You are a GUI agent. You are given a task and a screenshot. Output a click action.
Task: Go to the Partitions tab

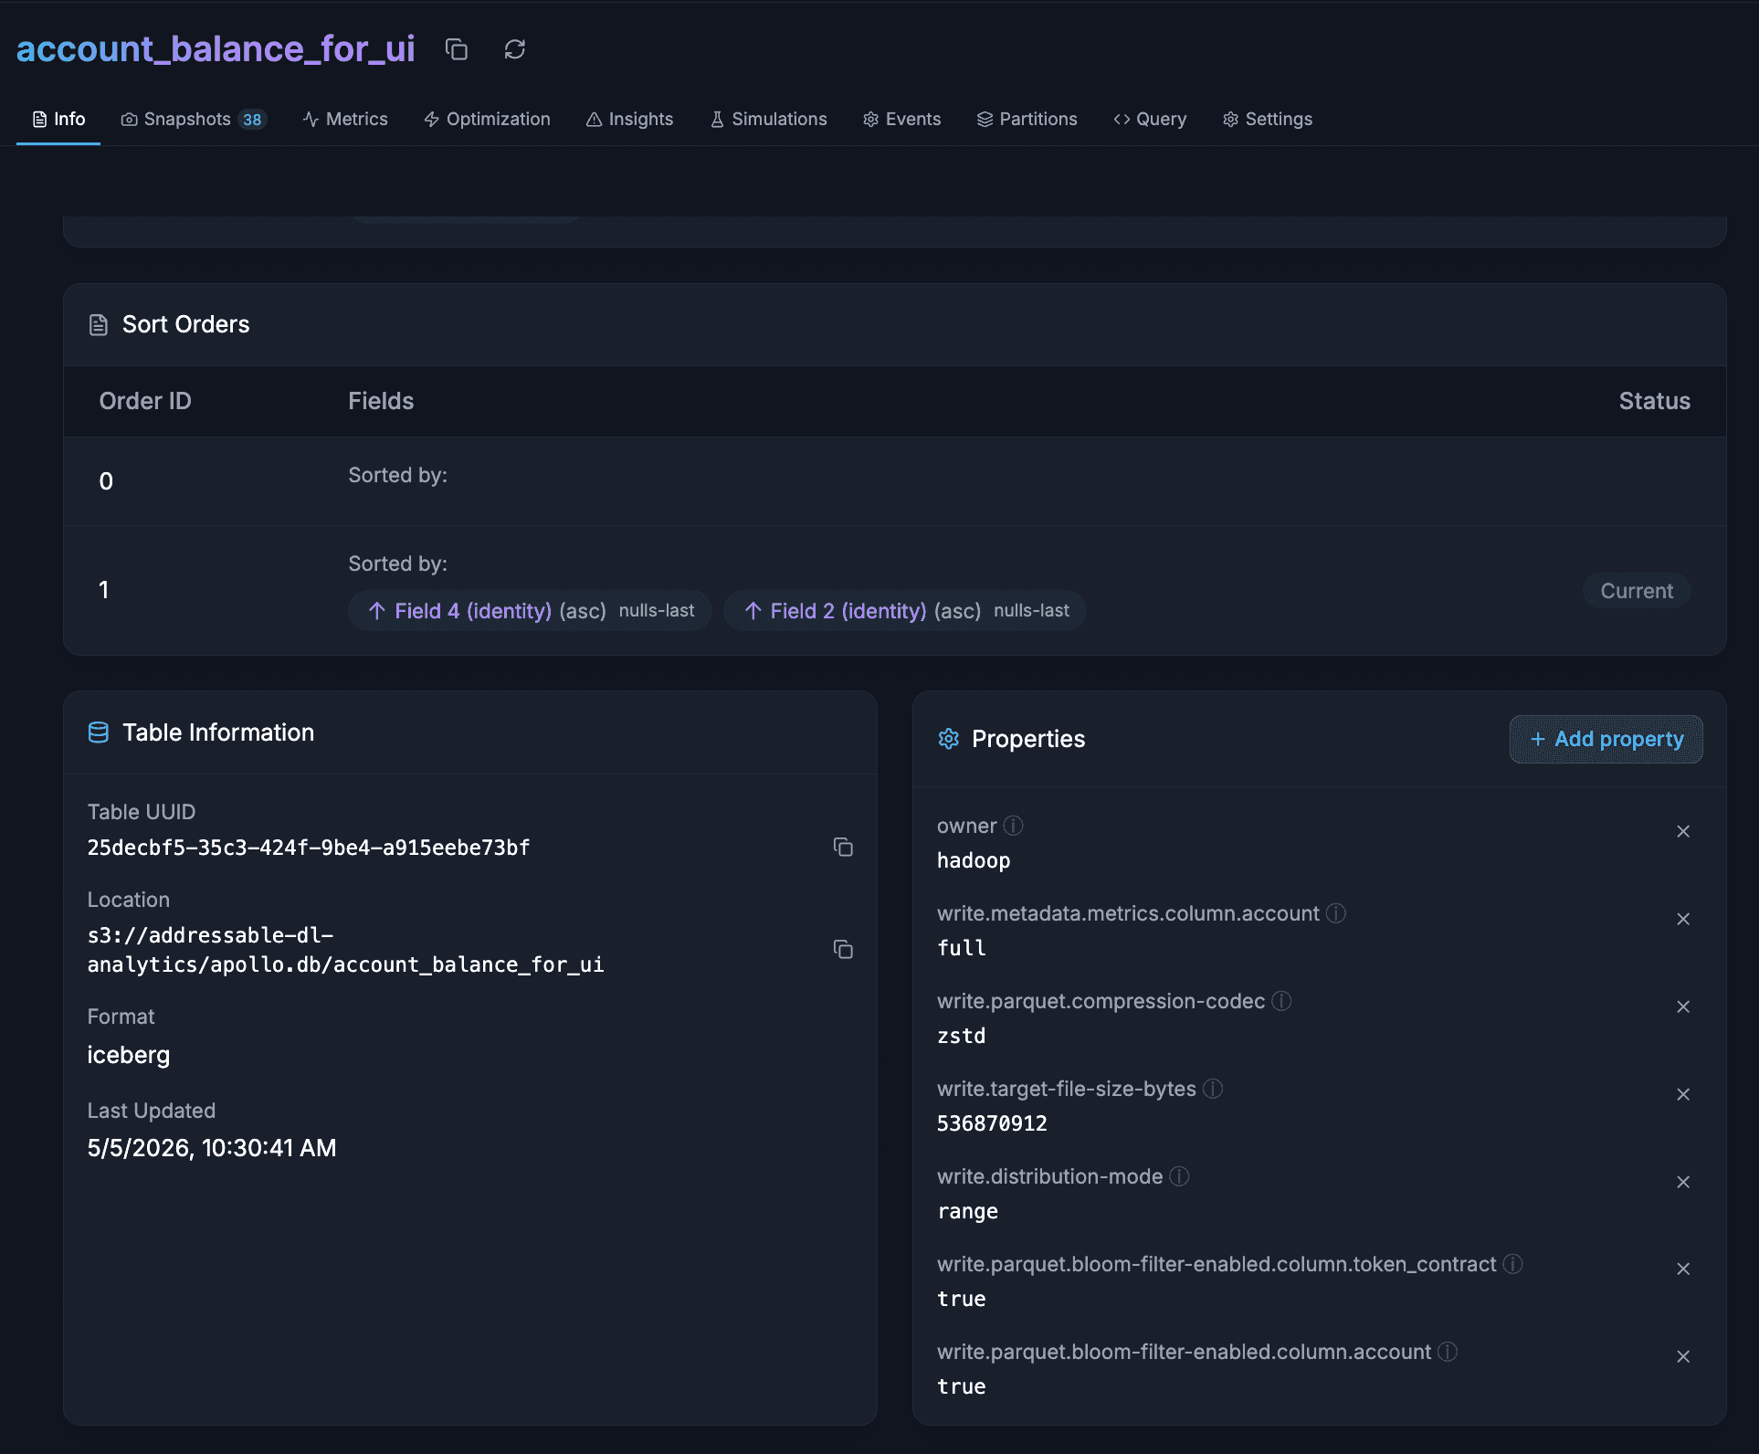(x=1027, y=120)
